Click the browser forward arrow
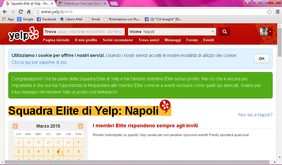The width and height of the screenshot is (282, 165). [x=13, y=12]
